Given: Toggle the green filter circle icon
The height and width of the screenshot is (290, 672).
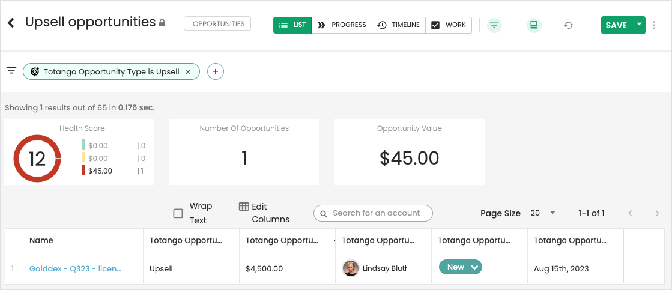Looking at the screenshot, I should pos(494,25).
